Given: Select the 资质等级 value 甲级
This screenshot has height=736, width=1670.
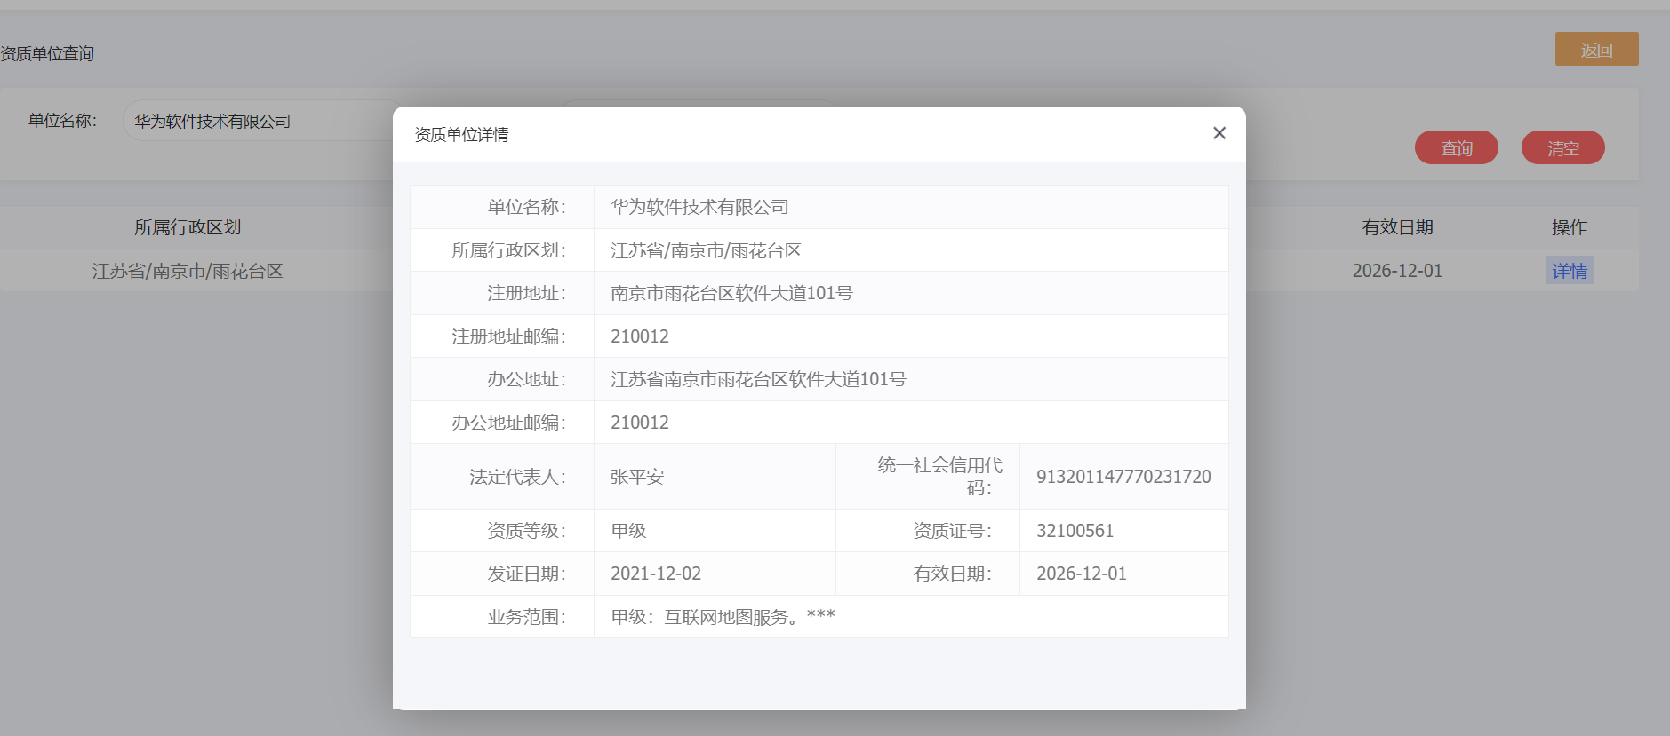Looking at the screenshot, I should pos(628,531).
